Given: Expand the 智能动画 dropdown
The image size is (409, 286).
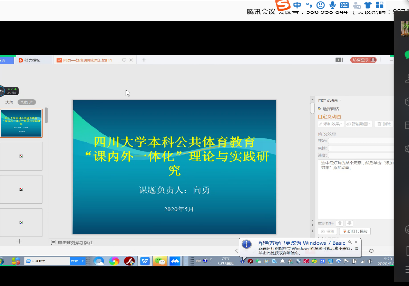Looking at the screenshot, I should [x=359, y=124].
